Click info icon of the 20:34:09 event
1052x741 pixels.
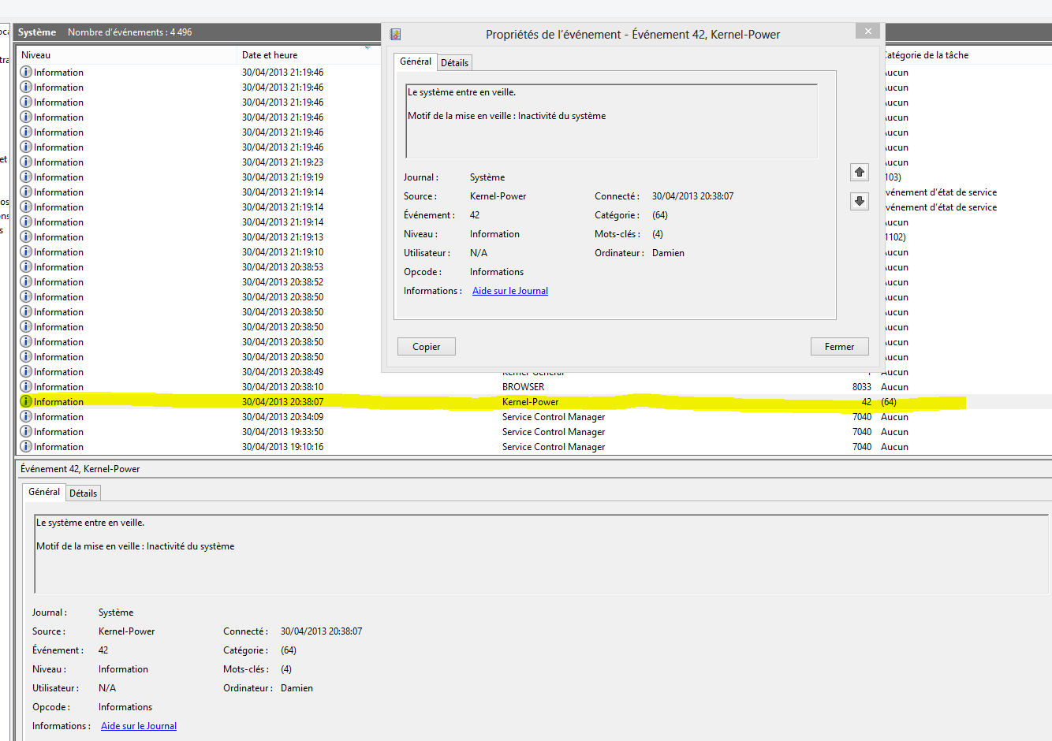pos(26,417)
